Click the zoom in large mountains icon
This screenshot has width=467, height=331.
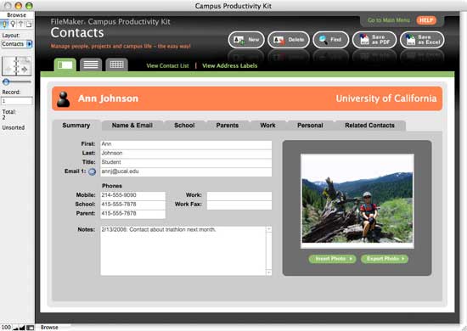coord(22,328)
